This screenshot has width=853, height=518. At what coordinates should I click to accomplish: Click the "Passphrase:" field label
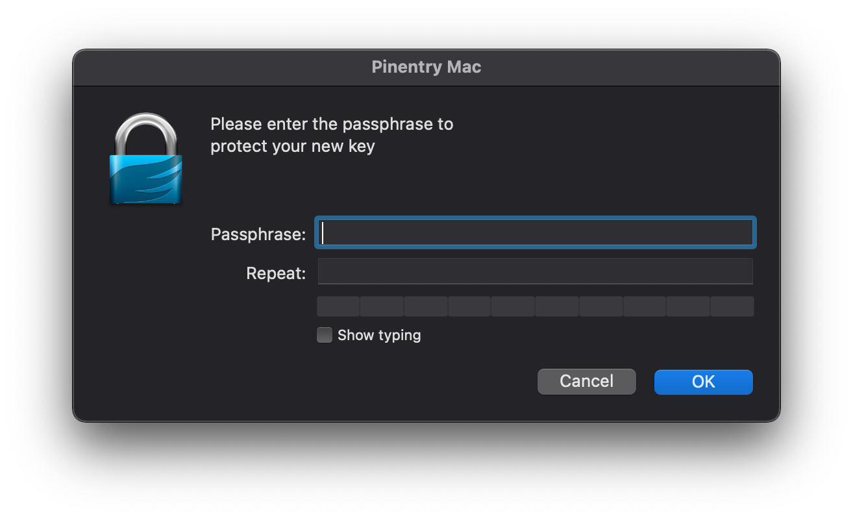point(258,234)
